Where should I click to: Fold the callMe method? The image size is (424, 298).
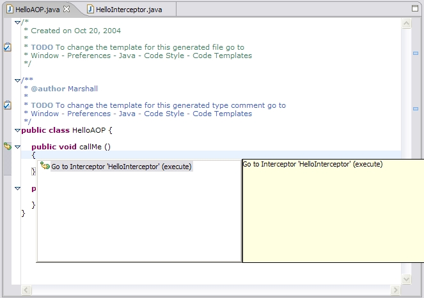pyautogui.click(x=18, y=147)
